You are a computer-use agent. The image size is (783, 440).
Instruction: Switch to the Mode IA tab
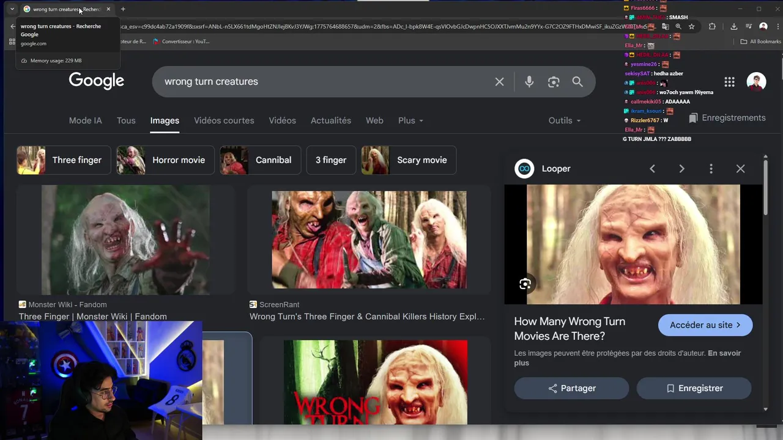coord(85,121)
